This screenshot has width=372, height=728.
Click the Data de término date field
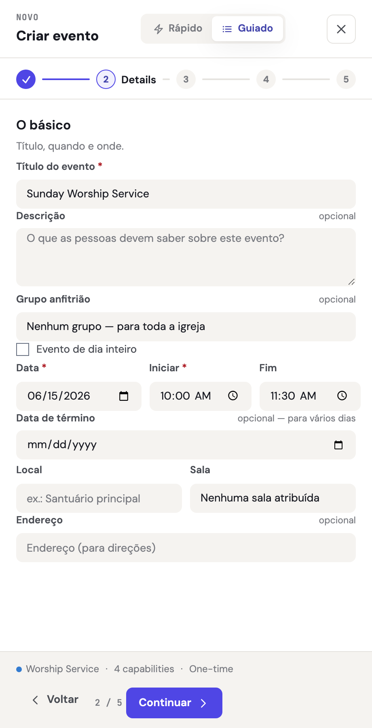186,445
